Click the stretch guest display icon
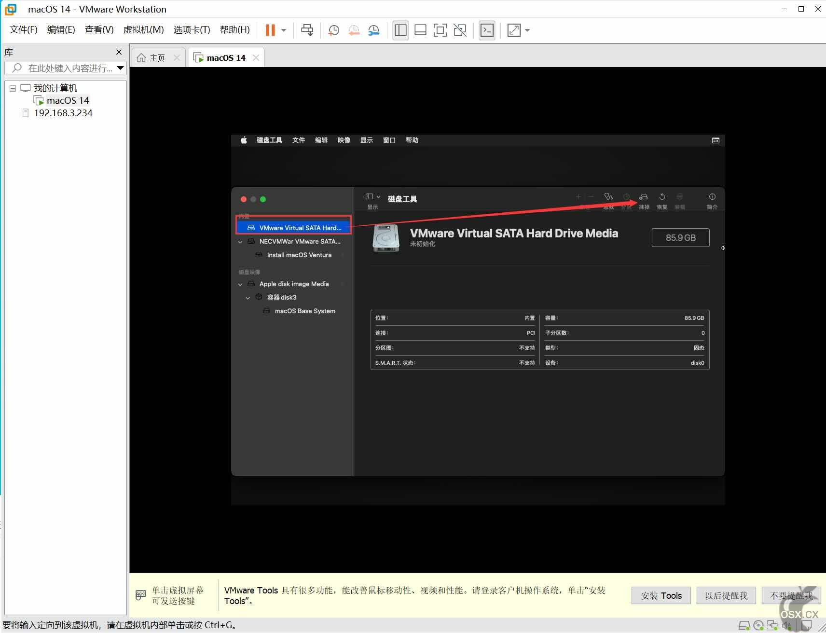Screen dimensions: 826x633 point(514,30)
